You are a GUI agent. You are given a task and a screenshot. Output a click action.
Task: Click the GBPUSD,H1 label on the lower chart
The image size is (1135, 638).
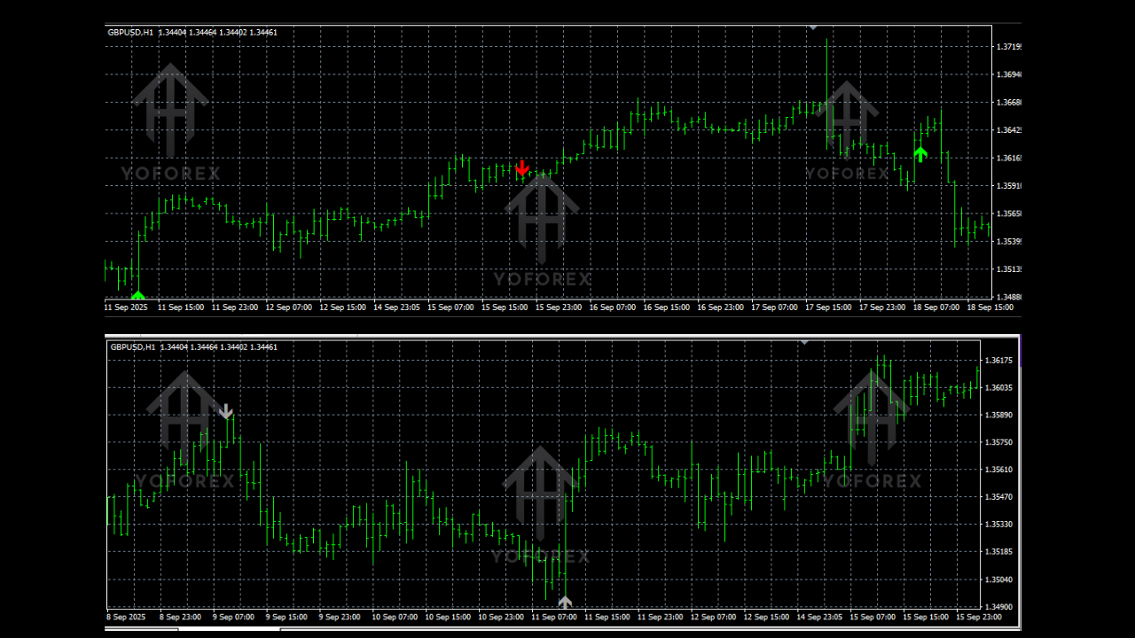(x=132, y=347)
